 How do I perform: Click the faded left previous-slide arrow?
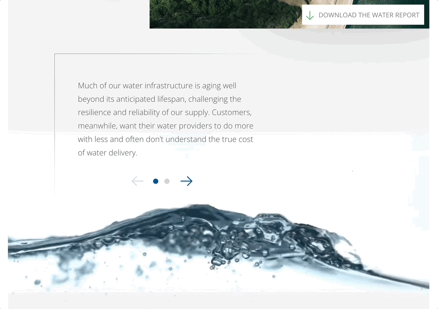(x=137, y=181)
